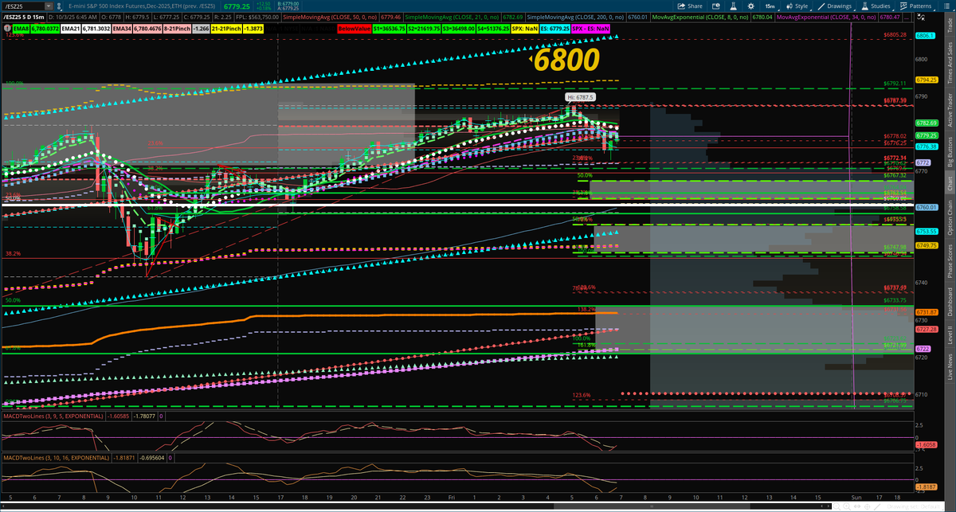The height and width of the screenshot is (512, 956).
Task: Click the 6760.01 price axis bubble
Action: [x=926, y=207]
